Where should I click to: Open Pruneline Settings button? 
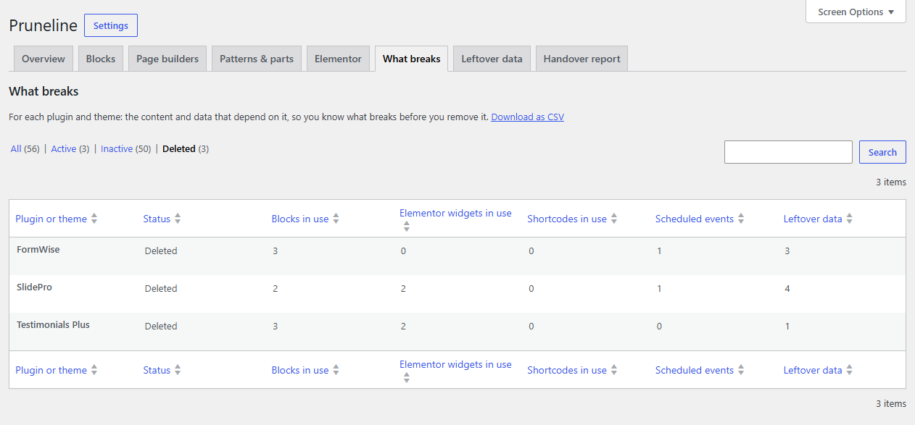click(111, 25)
